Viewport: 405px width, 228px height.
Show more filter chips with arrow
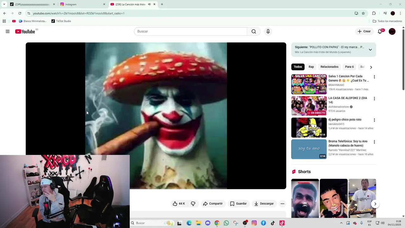(371, 67)
